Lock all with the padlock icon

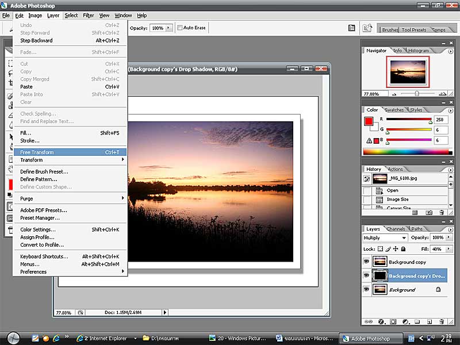click(404, 249)
